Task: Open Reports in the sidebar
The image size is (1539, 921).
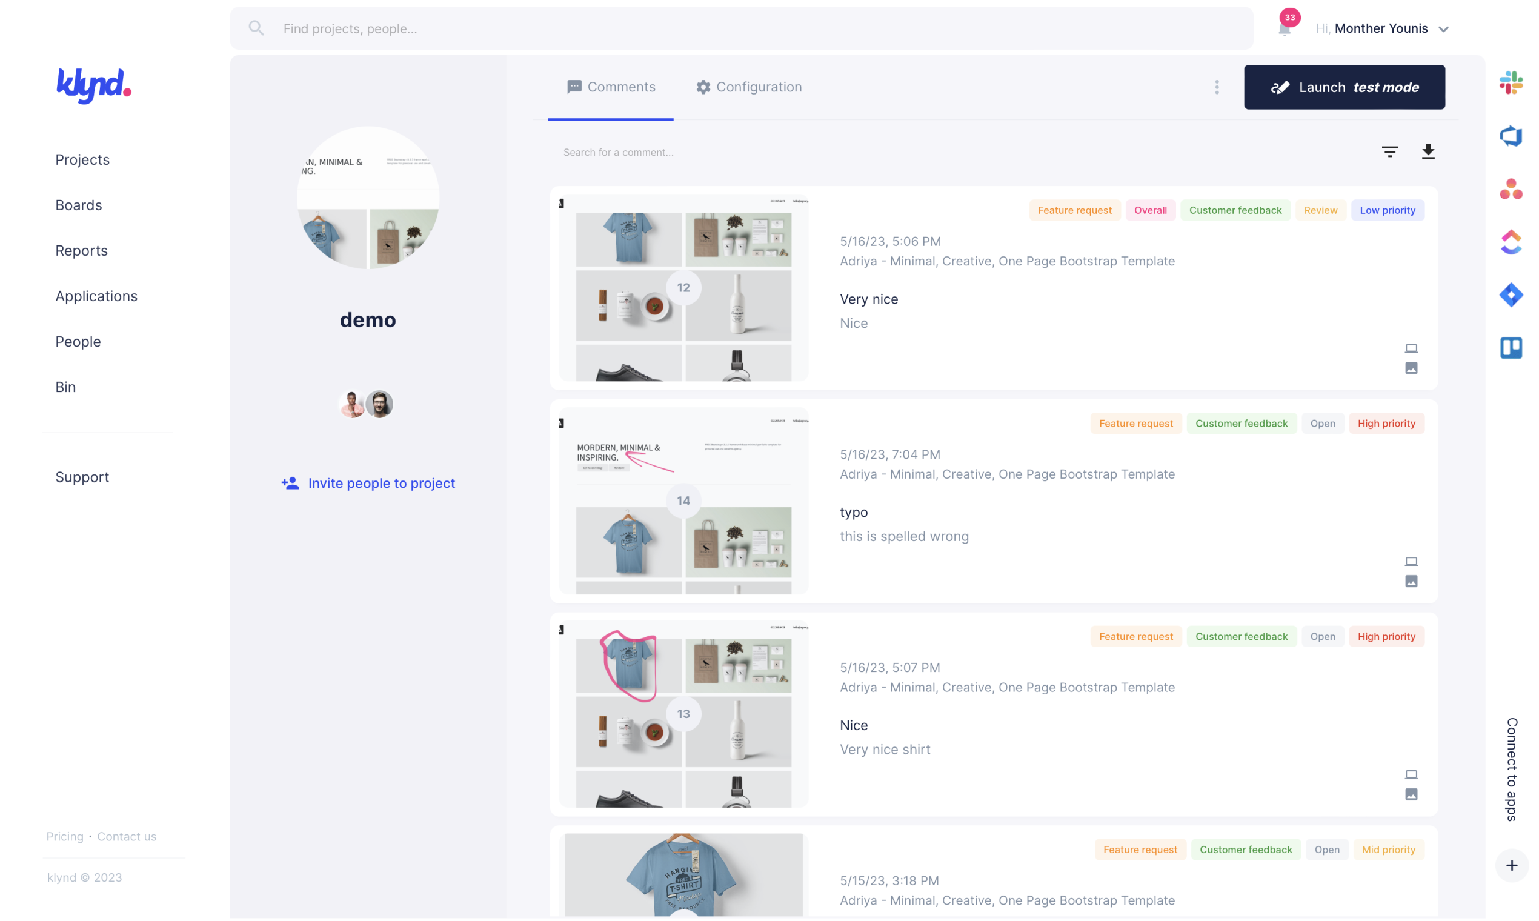Action: point(81,250)
